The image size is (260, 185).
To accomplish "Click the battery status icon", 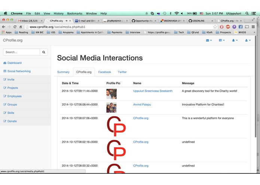I will click(195, 13).
